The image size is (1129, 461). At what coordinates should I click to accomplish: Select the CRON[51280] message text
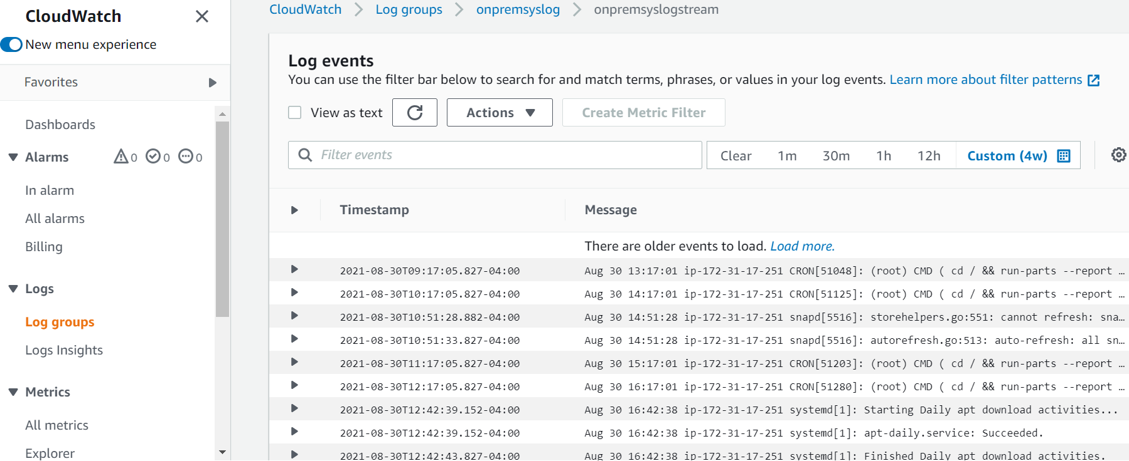[855, 386]
